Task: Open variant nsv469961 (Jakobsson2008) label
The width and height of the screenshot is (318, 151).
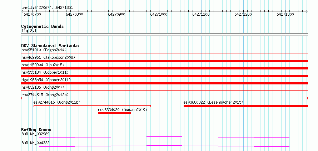Action: tap(48, 57)
